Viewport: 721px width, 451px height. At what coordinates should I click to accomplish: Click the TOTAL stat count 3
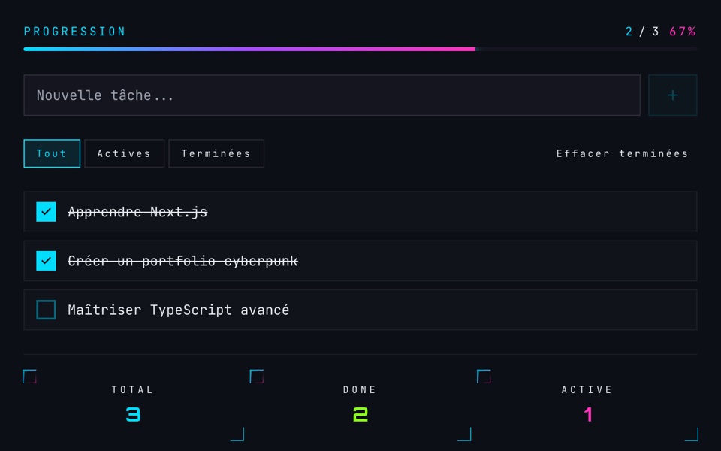coord(133,415)
